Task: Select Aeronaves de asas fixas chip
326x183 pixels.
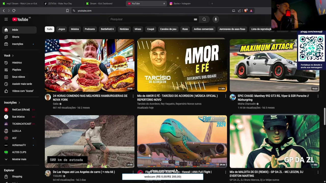Action: click(232, 29)
